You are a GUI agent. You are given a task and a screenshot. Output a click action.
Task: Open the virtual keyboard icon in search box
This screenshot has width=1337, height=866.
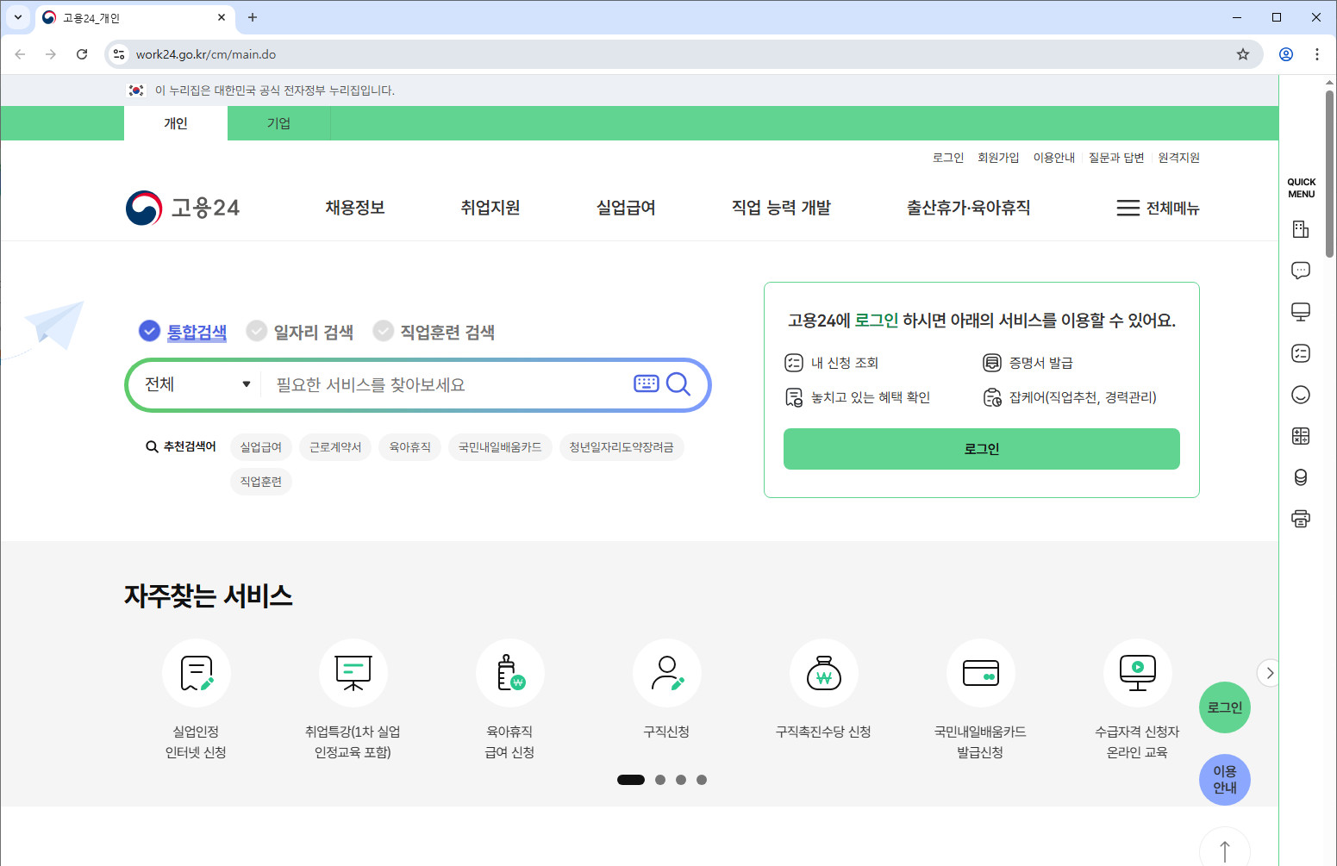[647, 383]
